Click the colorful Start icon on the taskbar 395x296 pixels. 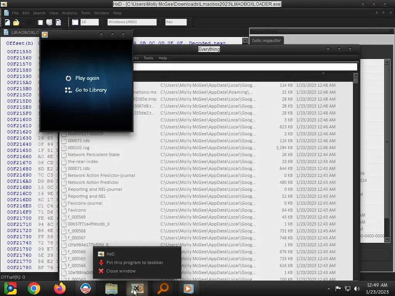tap(10, 288)
